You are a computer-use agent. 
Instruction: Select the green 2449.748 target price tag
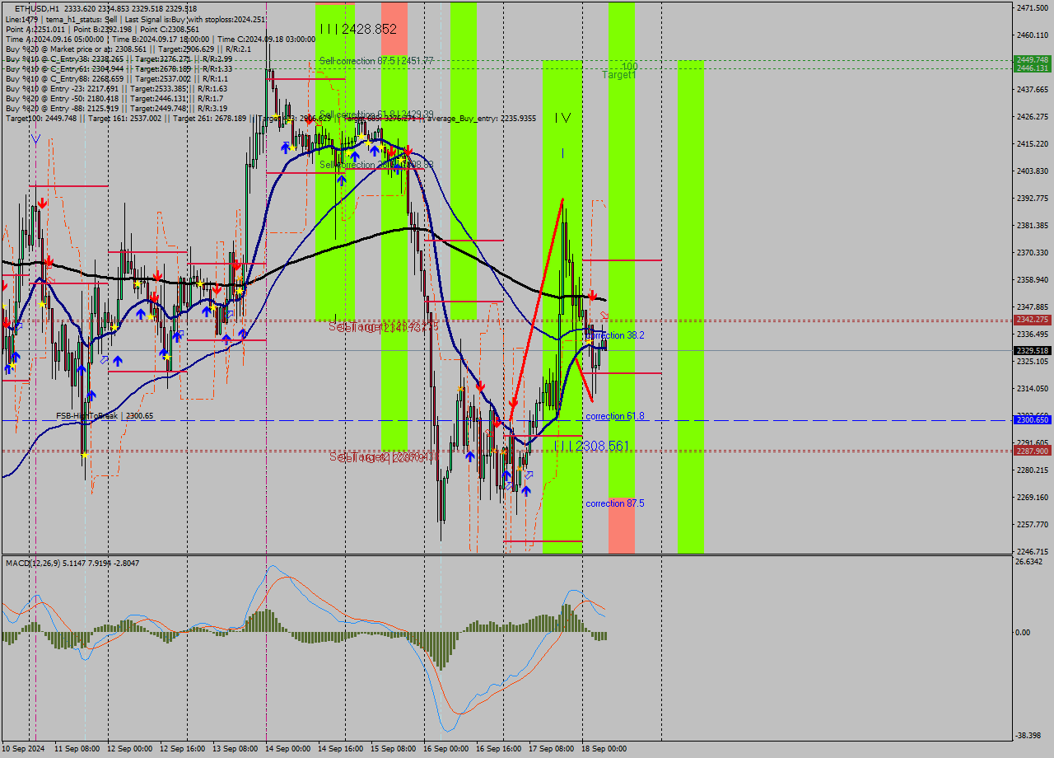(x=1032, y=60)
